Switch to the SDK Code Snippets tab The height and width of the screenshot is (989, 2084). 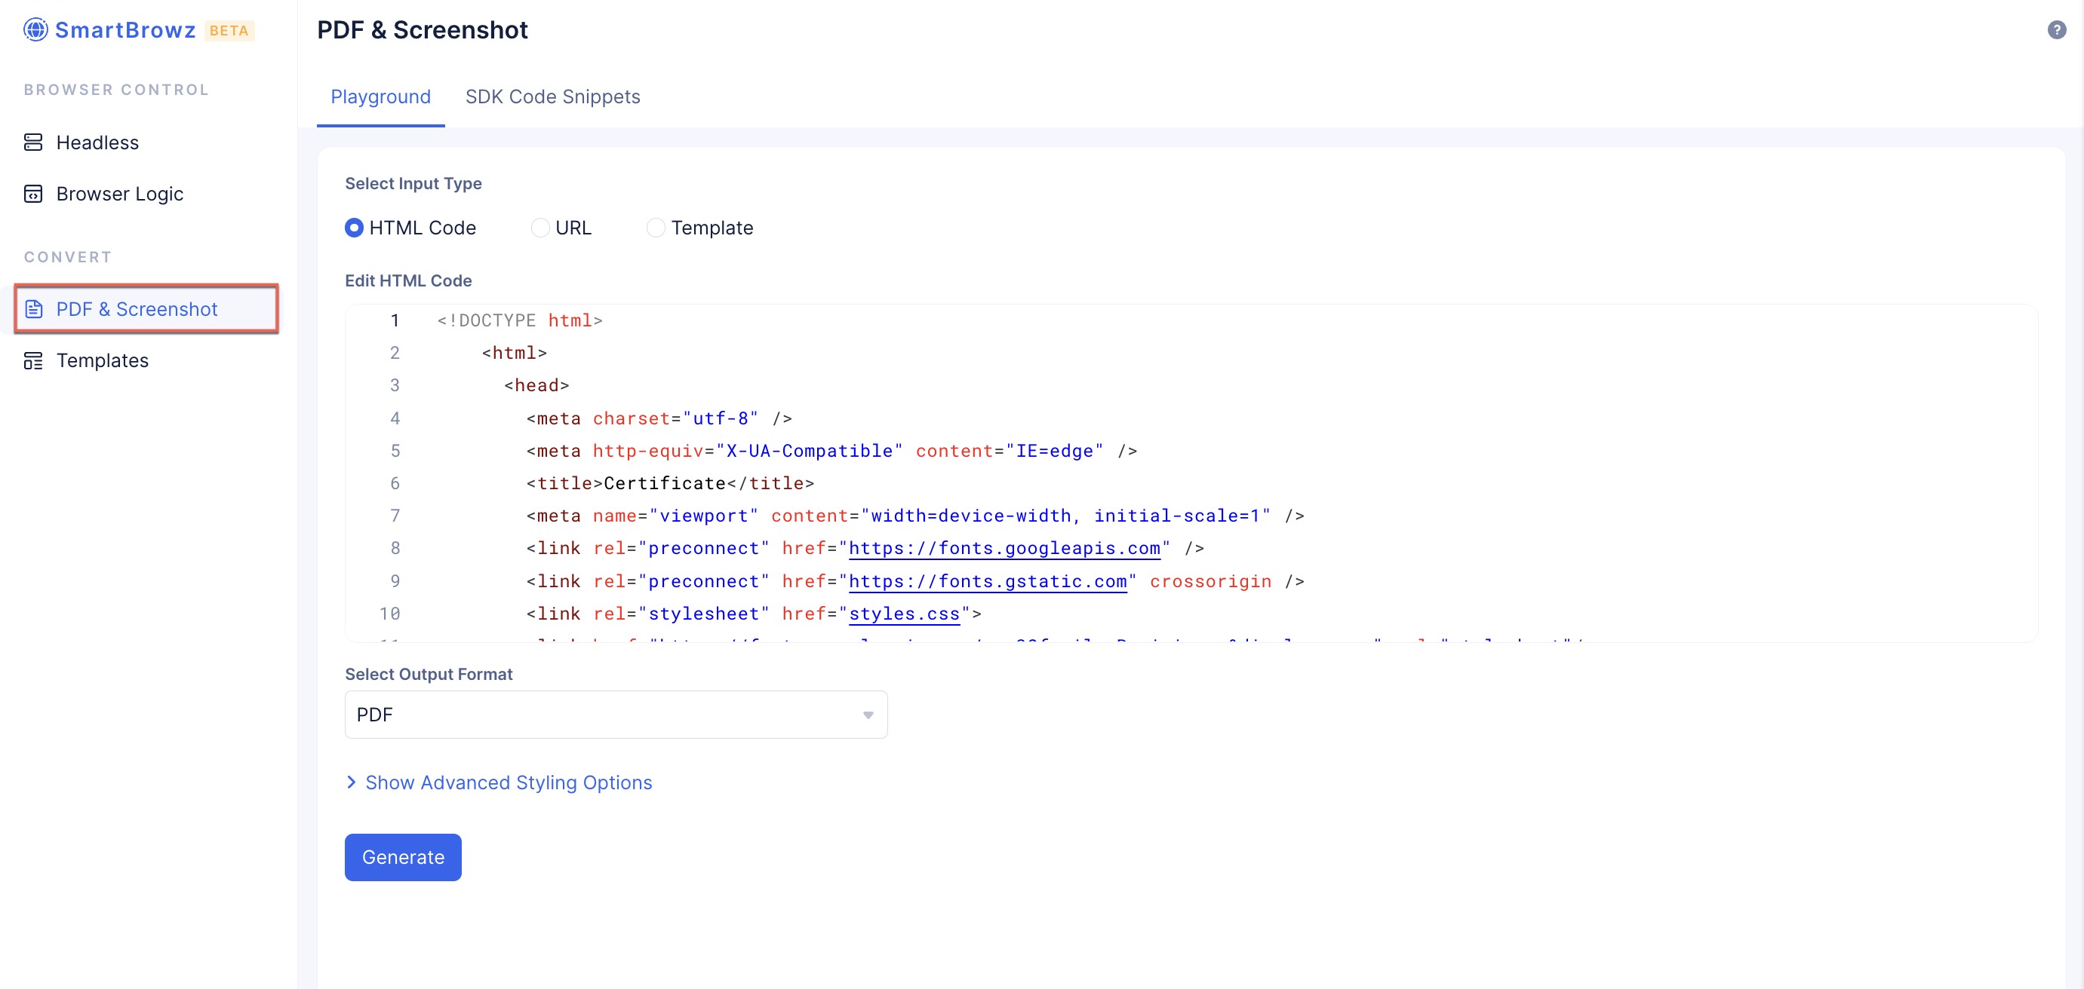553,96
